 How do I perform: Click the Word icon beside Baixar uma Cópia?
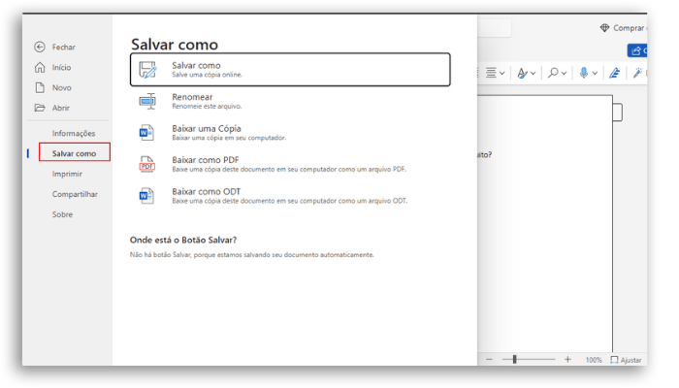click(x=146, y=133)
